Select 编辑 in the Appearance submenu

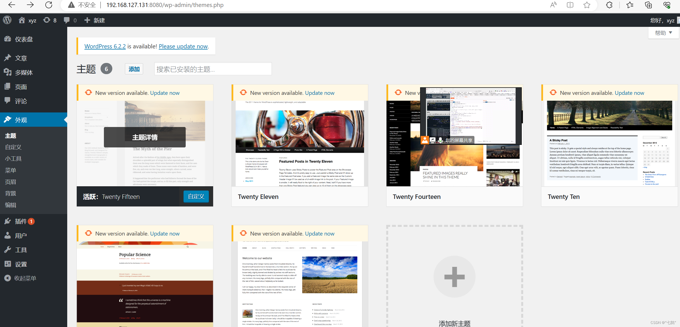(x=11, y=205)
